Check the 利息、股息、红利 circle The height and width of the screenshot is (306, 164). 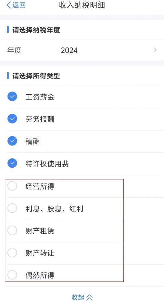(12, 208)
